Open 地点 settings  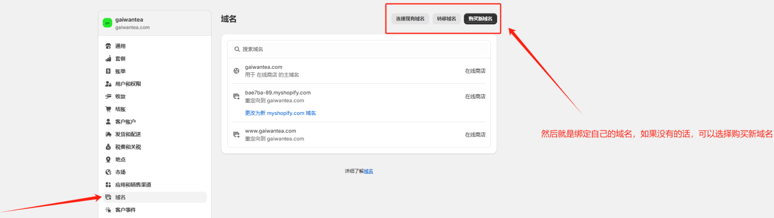(x=155, y=159)
